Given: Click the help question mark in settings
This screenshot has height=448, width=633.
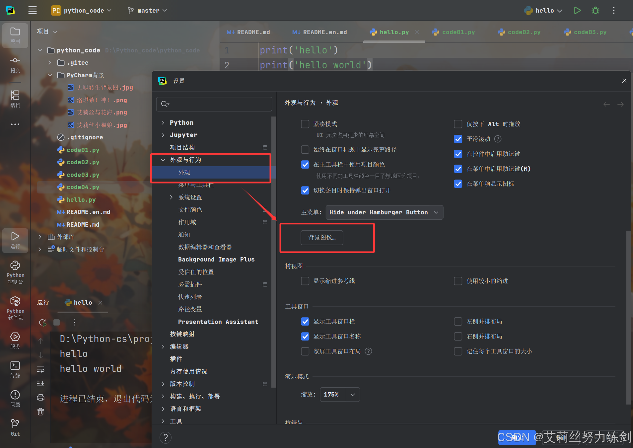Looking at the screenshot, I should pyautogui.click(x=165, y=437).
